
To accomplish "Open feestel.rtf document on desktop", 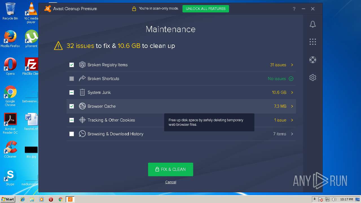I will (x=31, y=122).
